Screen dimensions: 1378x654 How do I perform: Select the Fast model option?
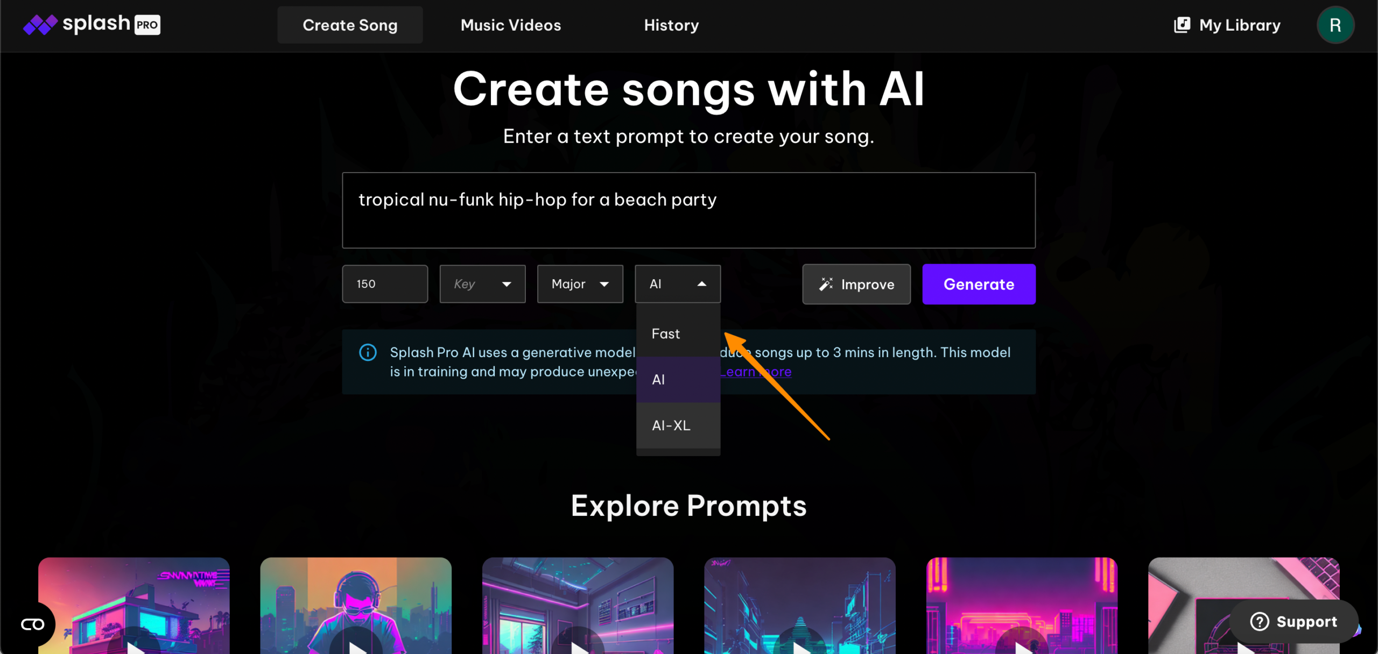pyautogui.click(x=666, y=333)
